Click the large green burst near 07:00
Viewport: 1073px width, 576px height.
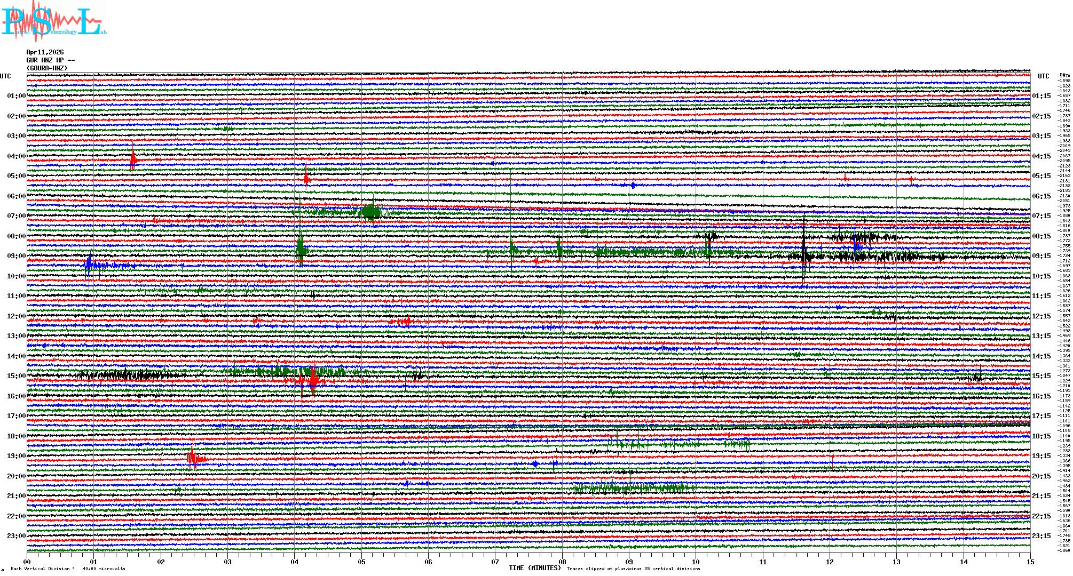[x=370, y=212]
